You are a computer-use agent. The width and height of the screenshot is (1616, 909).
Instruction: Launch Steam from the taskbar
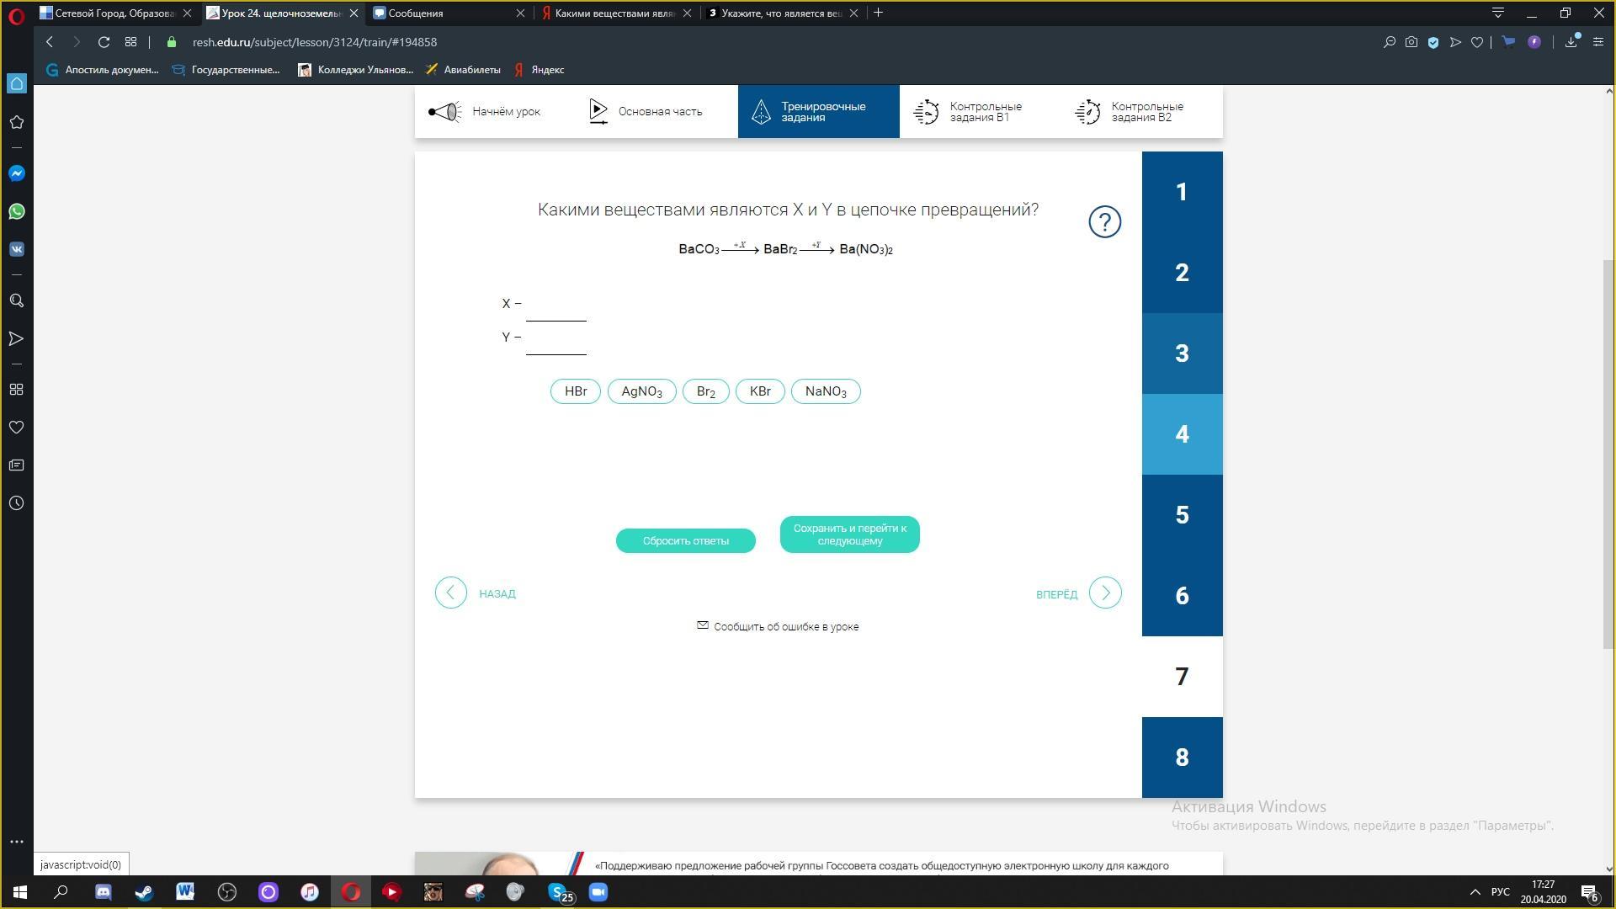(144, 892)
